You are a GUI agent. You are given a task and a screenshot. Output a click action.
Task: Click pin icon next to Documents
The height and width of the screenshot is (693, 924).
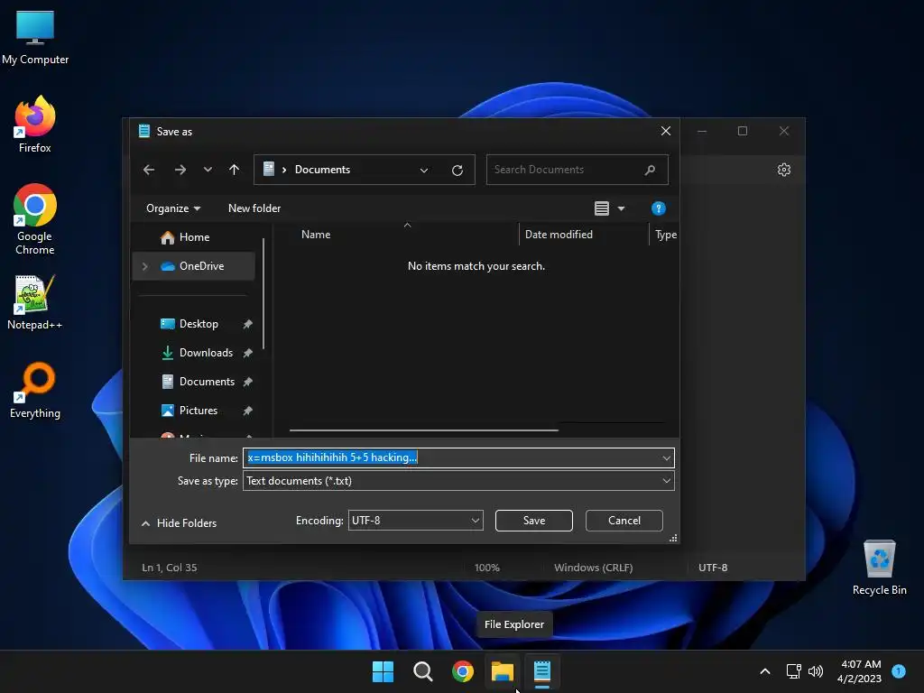247,382
